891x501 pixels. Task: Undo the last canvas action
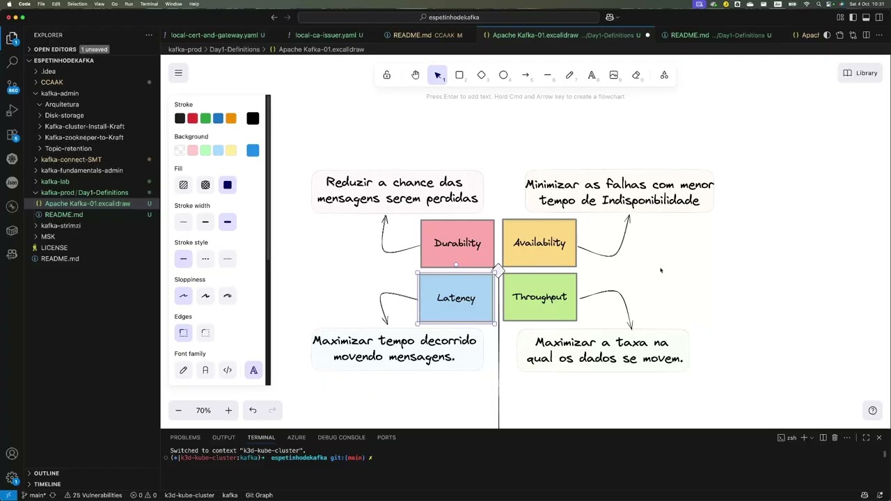(253, 411)
